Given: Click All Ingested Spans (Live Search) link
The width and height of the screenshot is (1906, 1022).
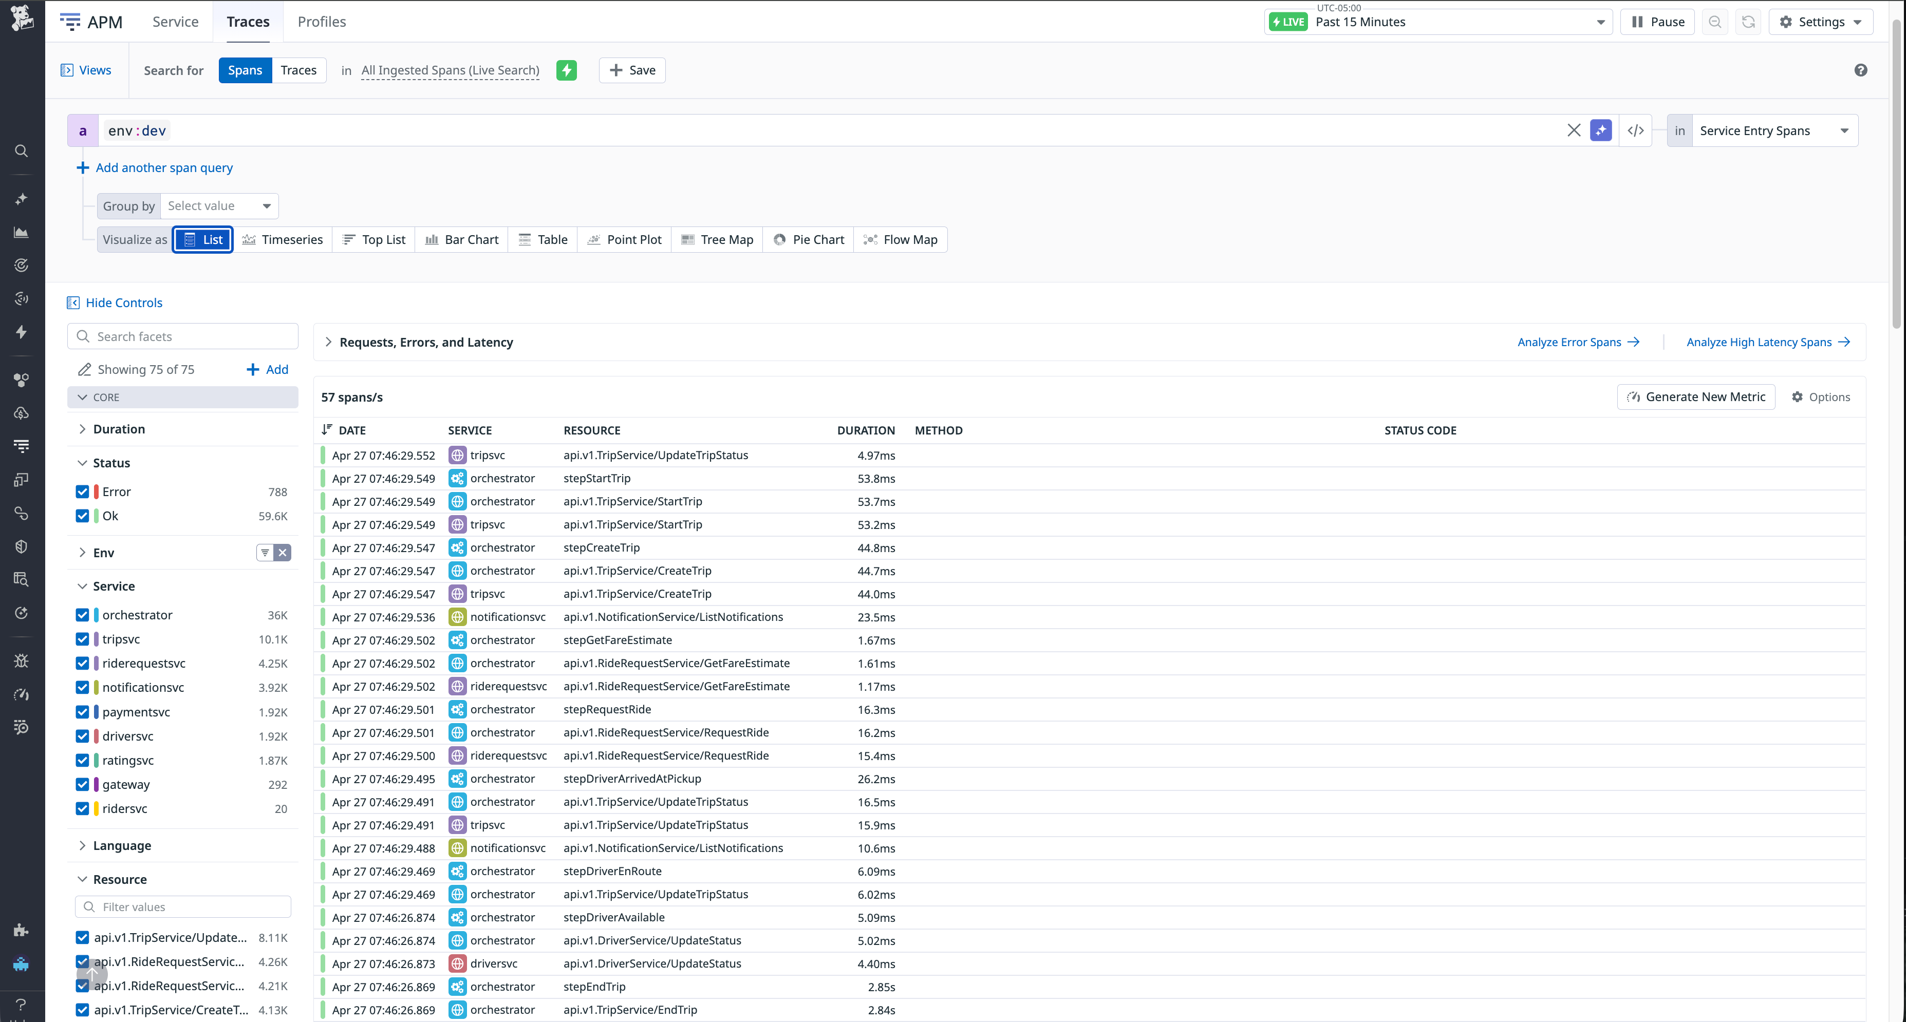Looking at the screenshot, I should tap(450, 70).
